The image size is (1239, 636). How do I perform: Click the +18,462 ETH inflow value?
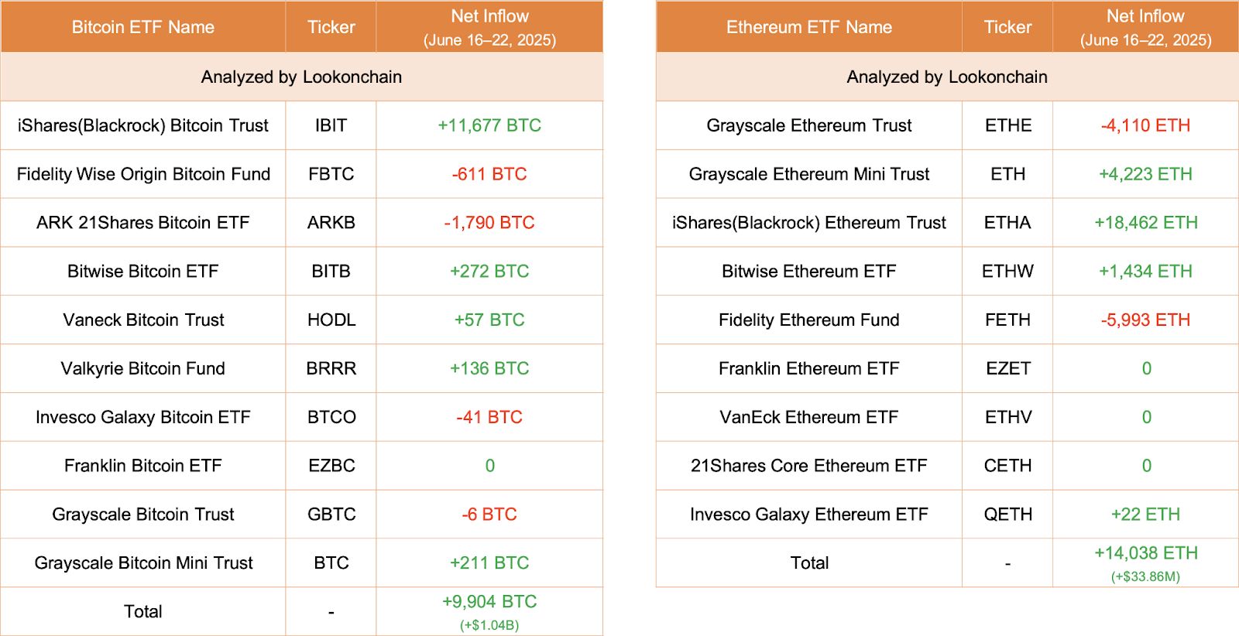tap(1145, 223)
